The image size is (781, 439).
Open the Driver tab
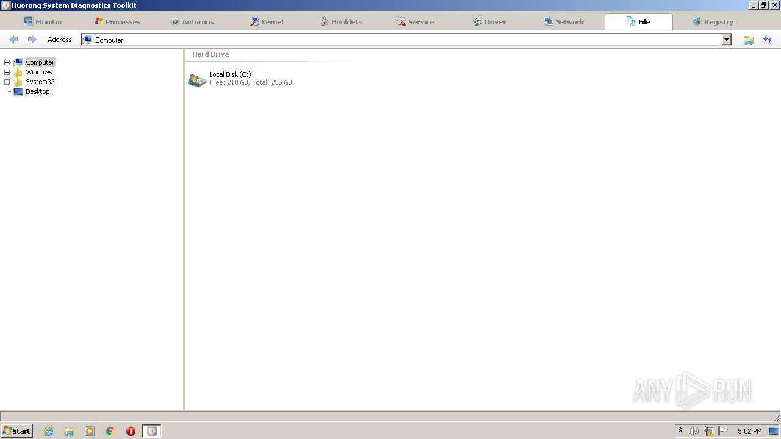[489, 22]
